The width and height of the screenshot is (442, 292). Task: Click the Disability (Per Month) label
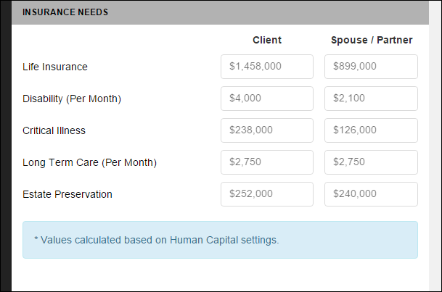tap(72, 99)
